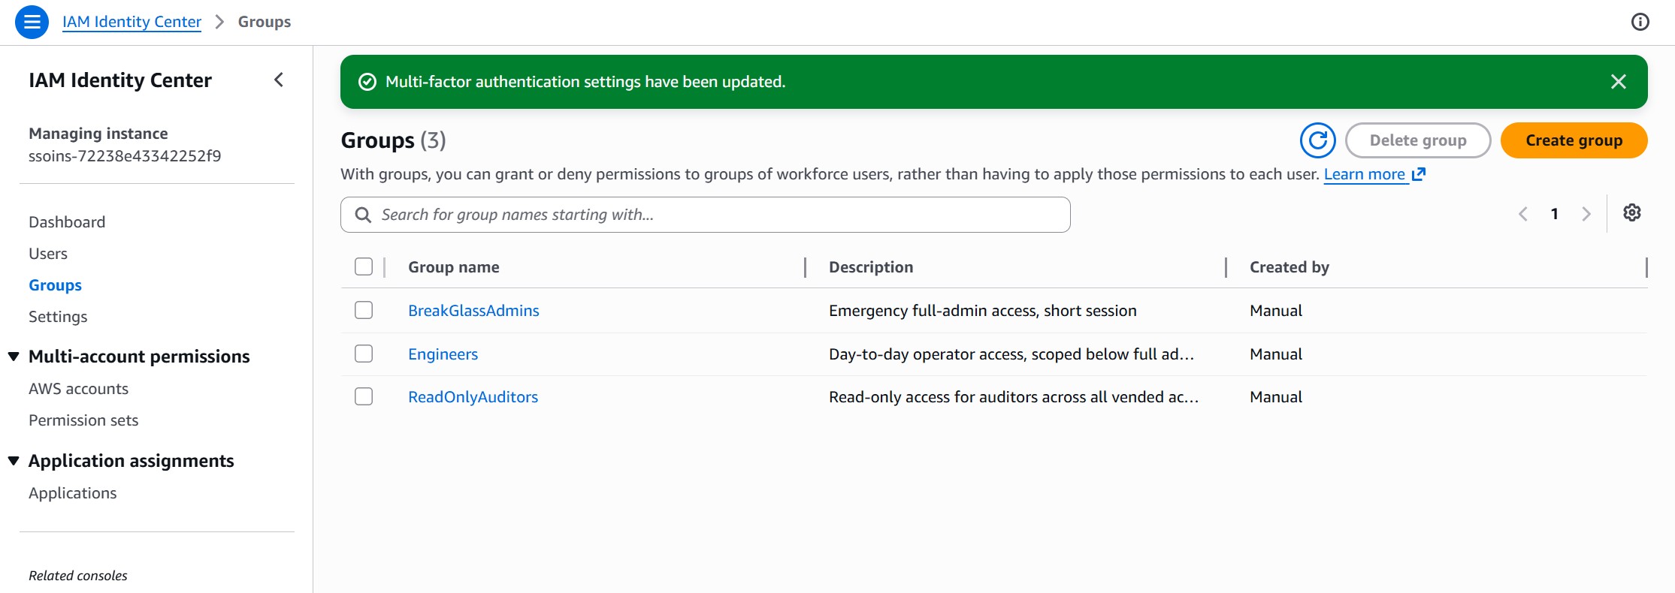Click the Description column header
Screen dimensions: 1675x593
coord(871,267)
